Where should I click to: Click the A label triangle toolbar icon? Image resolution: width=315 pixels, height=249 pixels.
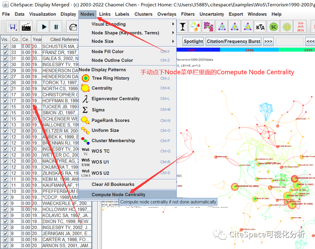[x=248, y=27]
